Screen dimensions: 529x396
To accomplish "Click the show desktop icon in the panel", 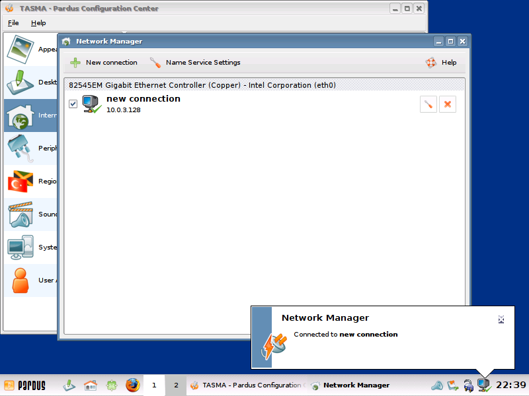I will 69,385.
